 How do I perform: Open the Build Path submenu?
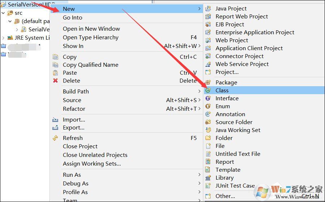click(x=76, y=92)
